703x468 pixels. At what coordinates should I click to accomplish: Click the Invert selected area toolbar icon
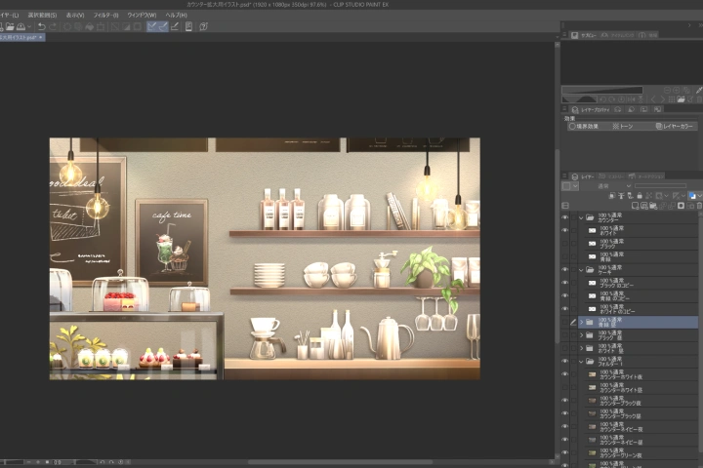click(x=126, y=26)
